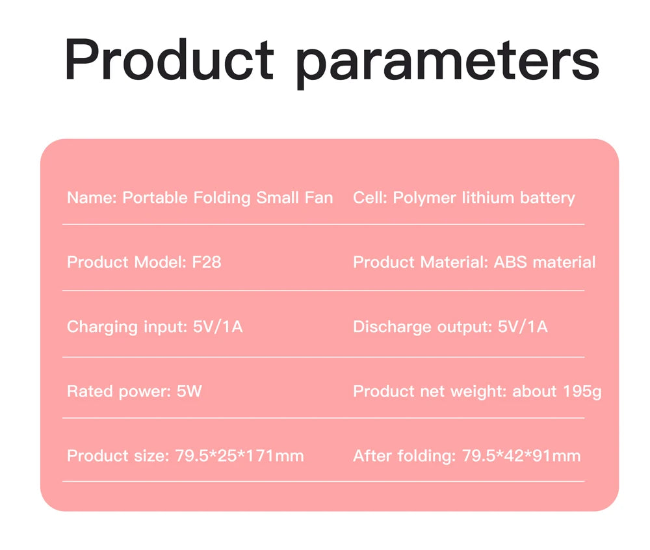This screenshot has height=550, width=650.
Task: Click the "Rated power:" label
Action: [118, 391]
